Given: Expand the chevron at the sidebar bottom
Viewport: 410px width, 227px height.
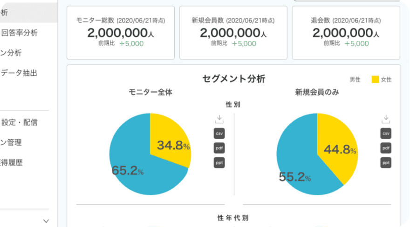Looking at the screenshot, I should coord(46,221).
